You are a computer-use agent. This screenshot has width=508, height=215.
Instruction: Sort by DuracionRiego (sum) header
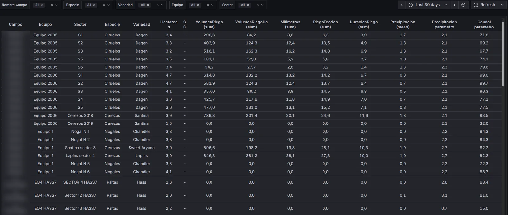[x=364, y=24]
